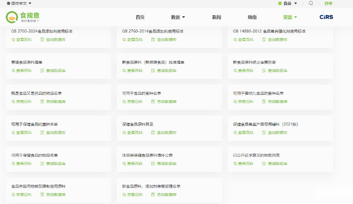Click database icon under GB 2760-2024 card
The image size is (353, 204).
coord(42,40)
